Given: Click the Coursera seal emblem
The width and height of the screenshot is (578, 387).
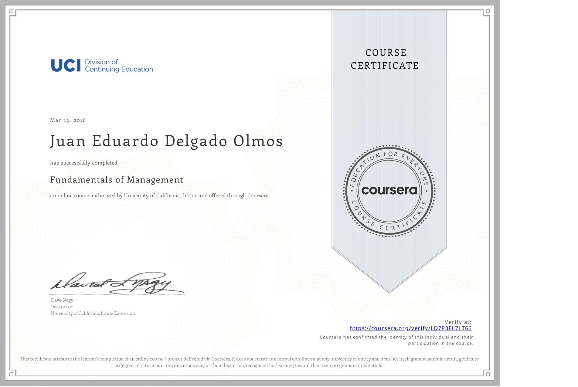Looking at the screenshot, I should click(389, 191).
